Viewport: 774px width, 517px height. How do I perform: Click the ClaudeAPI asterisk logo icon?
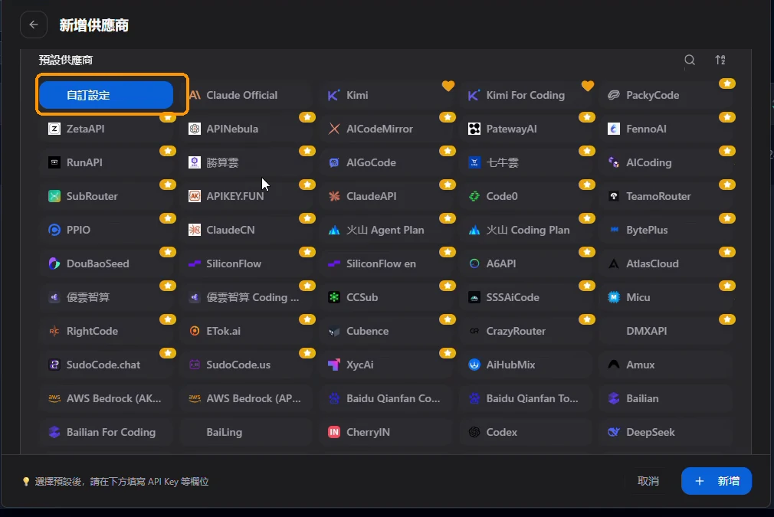coord(334,196)
